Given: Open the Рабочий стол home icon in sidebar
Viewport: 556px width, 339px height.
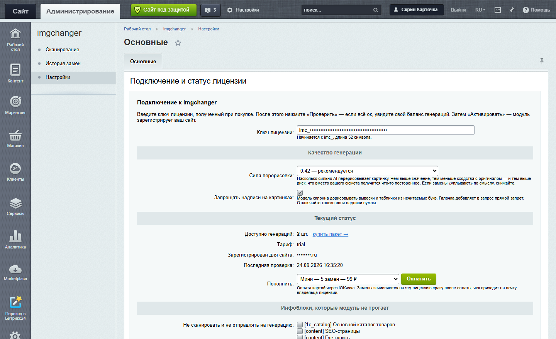Looking at the screenshot, I should click(15, 34).
